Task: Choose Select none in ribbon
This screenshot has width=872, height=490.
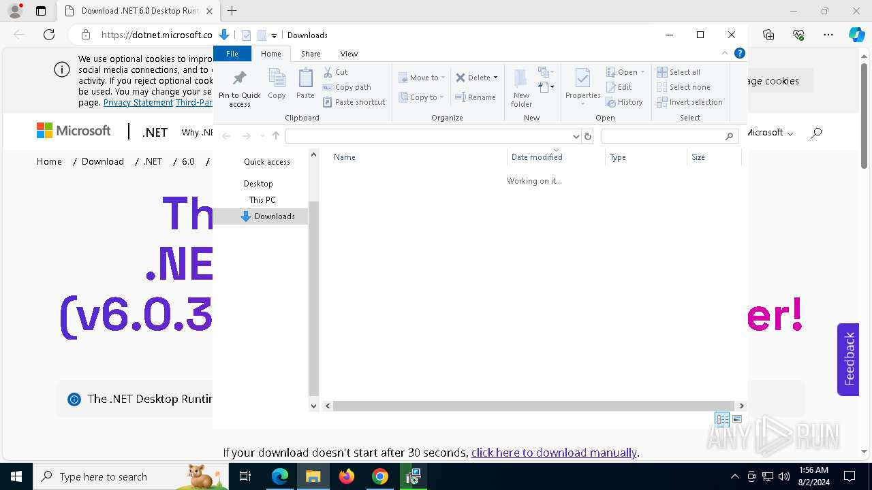Action: pyautogui.click(x=683, y=87)
